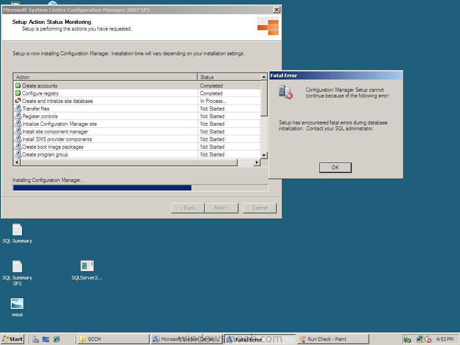Click the Server Manager quick launch icon
460x345 pixels.
(x=35, y=339)
